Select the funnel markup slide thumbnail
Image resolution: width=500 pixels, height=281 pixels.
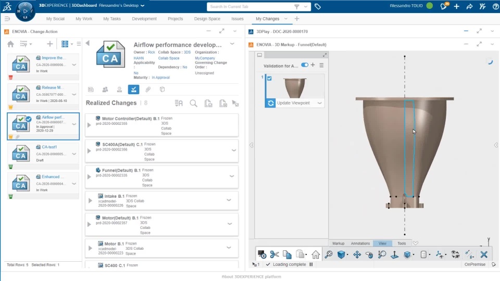[x=295, y=87]
